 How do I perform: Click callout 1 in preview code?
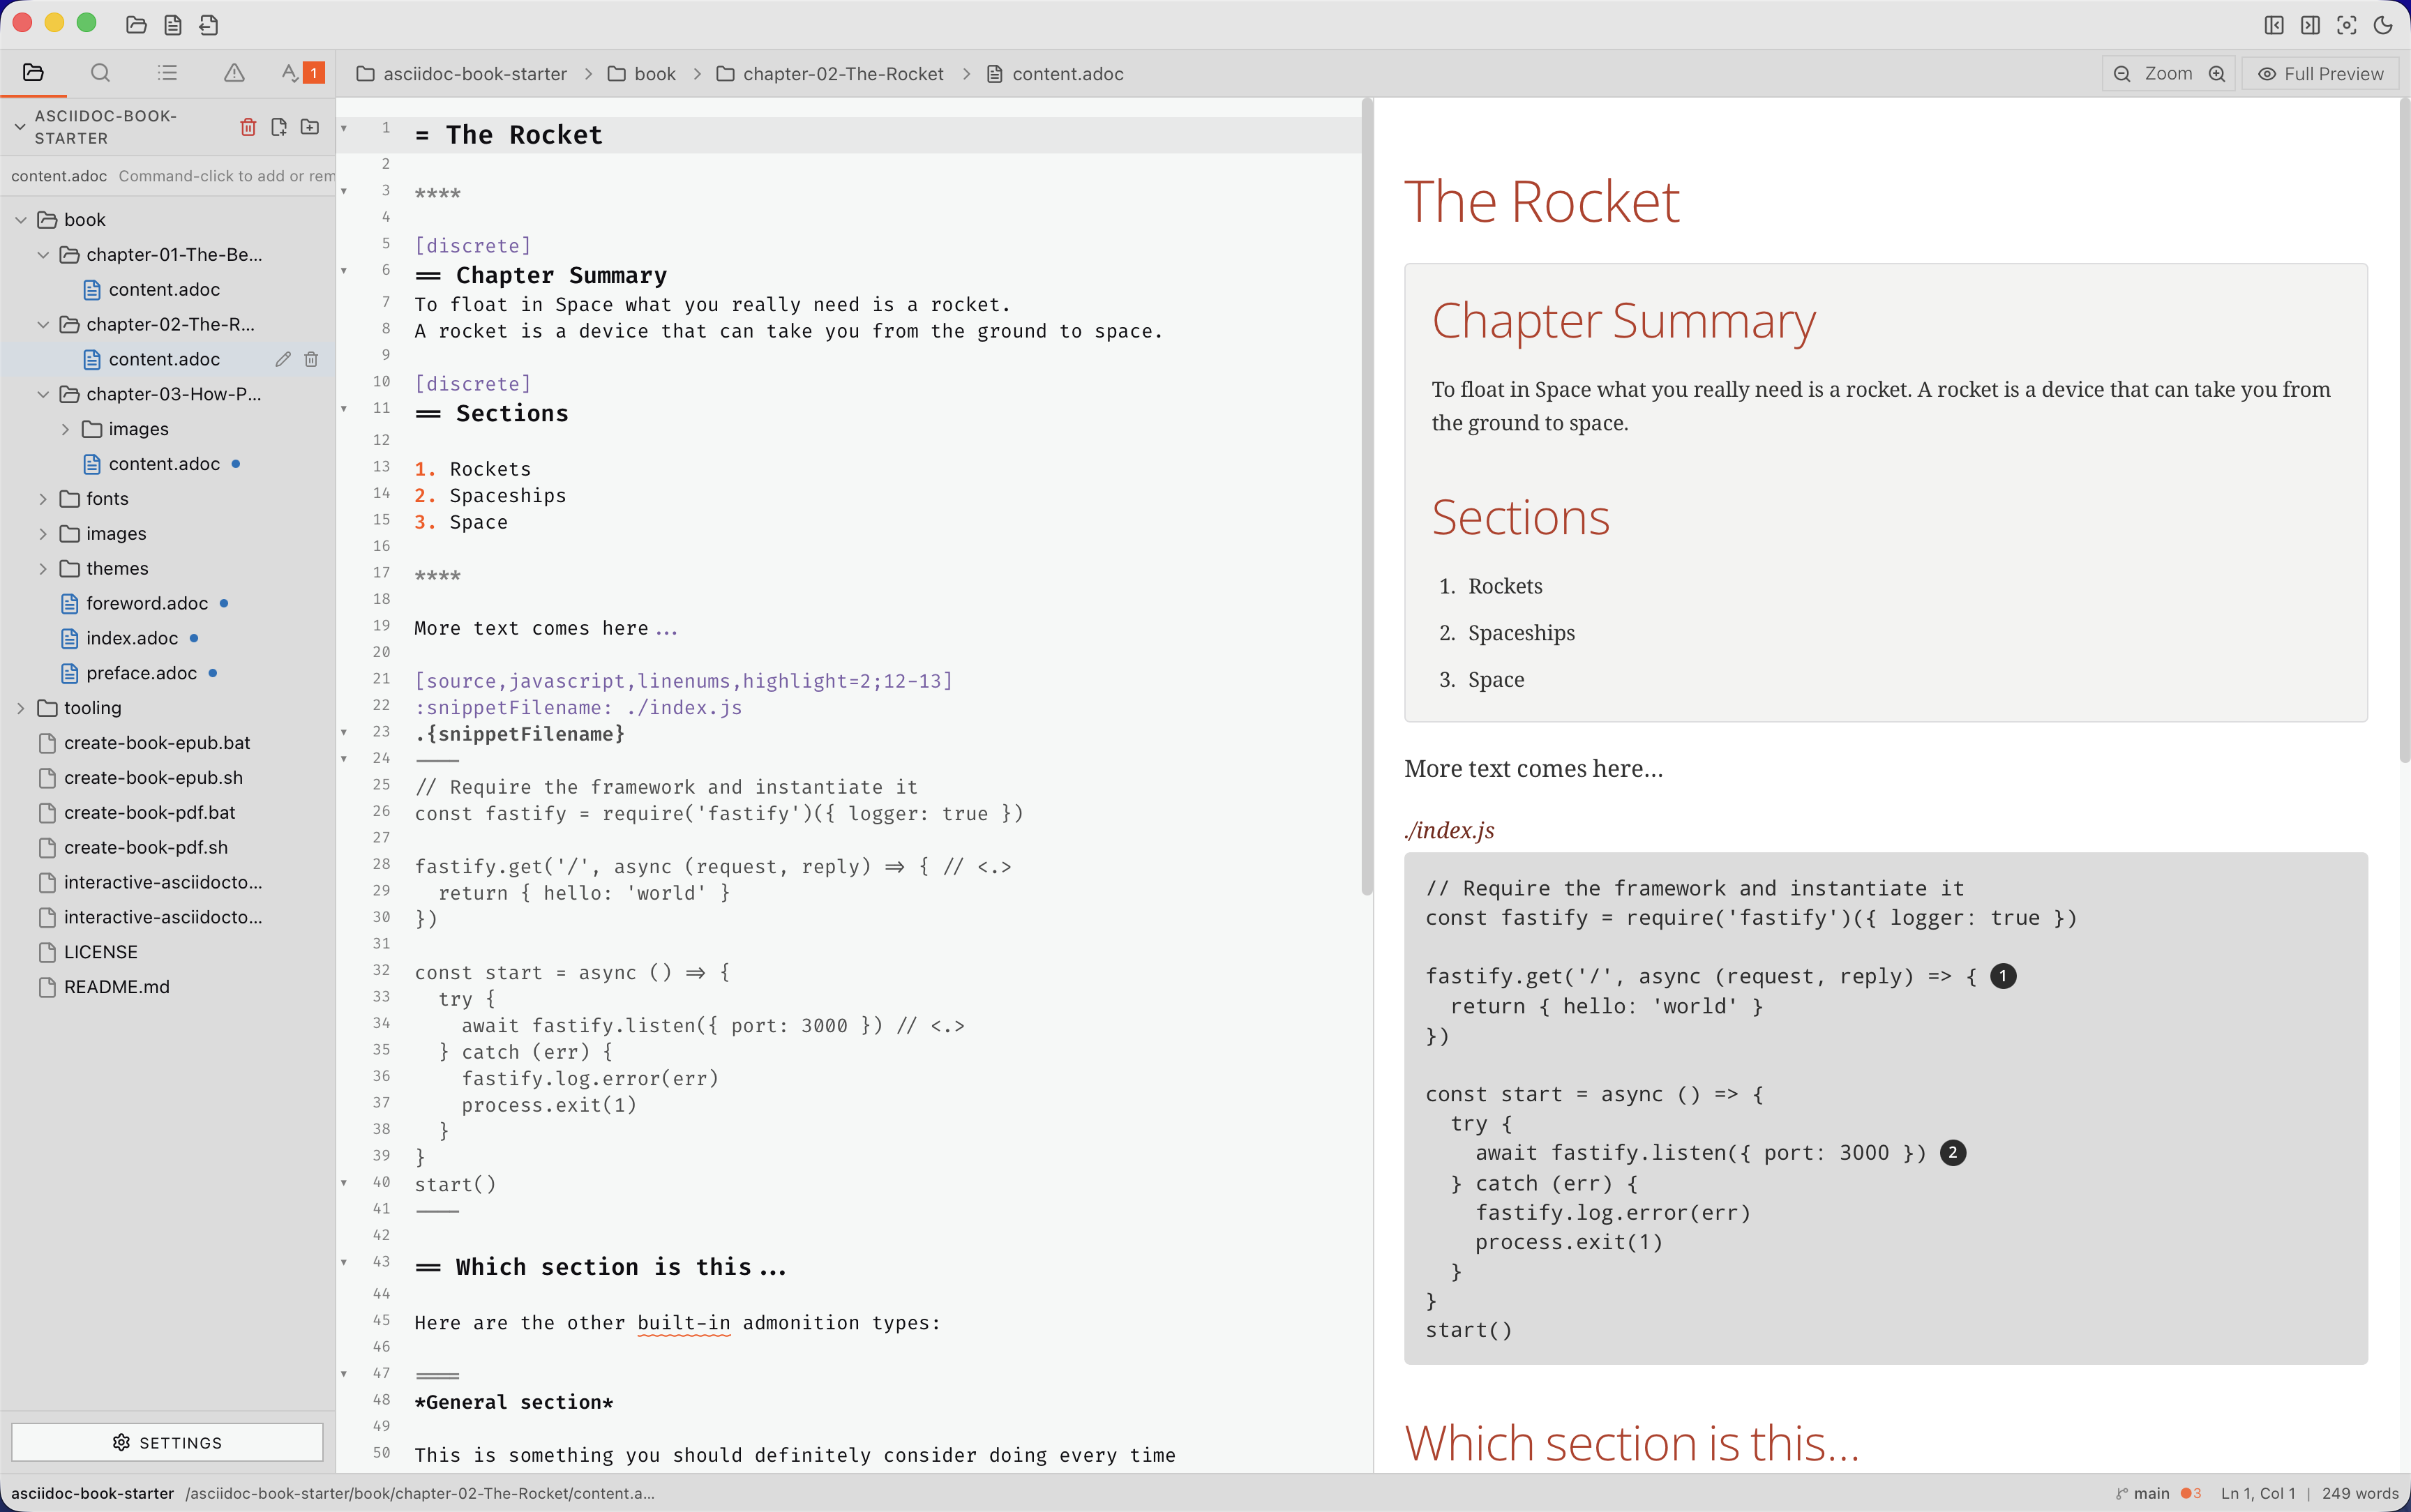2003,976
